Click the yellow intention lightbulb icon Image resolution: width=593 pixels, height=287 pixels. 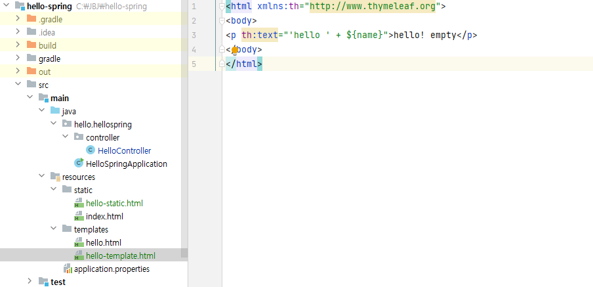(x=234, y=51)
